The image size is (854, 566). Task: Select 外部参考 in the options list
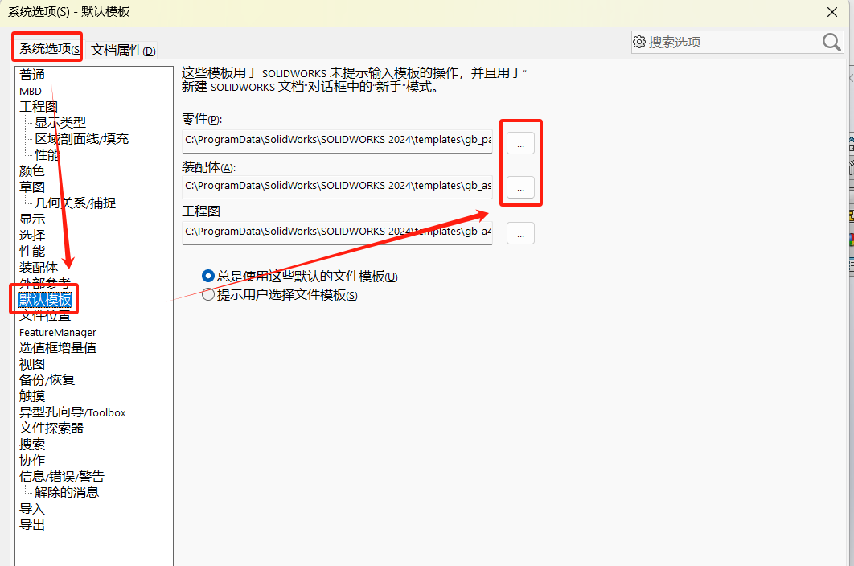[x=45, y=283]
